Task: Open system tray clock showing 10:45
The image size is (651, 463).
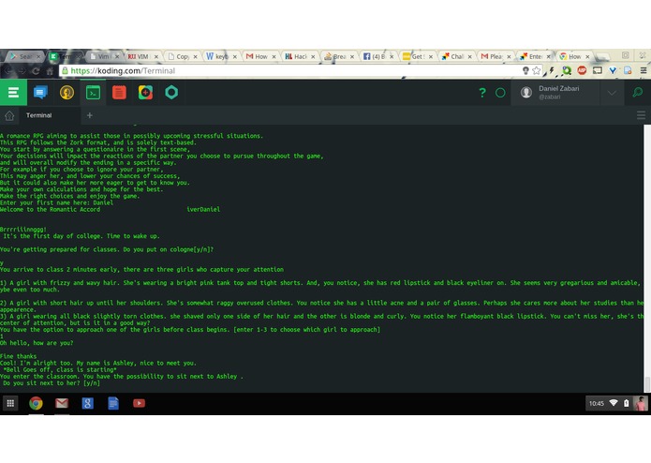Action: pos(597,403)
